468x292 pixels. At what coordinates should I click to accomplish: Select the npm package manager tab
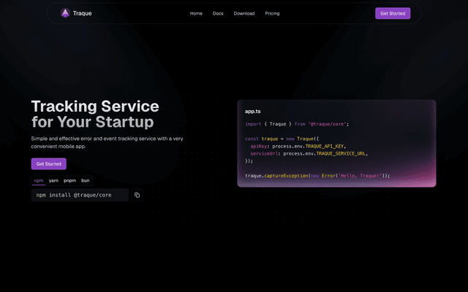point(39,180)
